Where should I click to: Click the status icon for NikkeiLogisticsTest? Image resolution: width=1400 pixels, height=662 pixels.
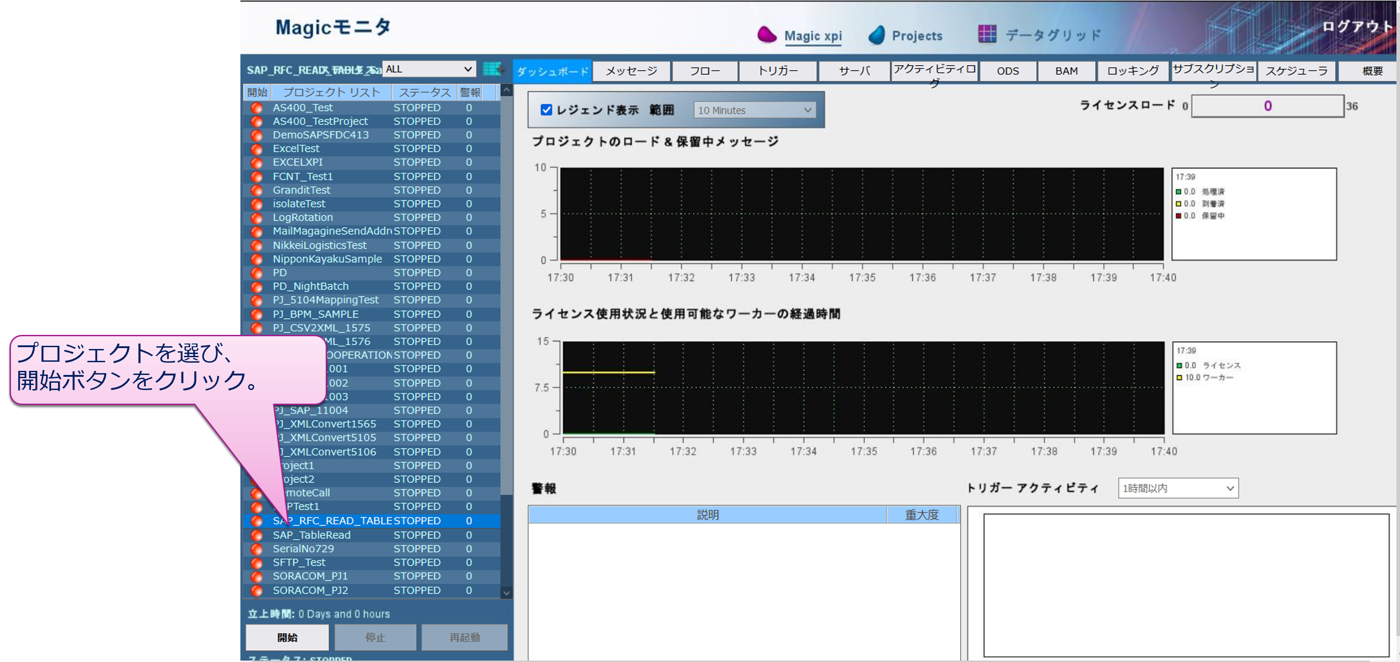click(x=256, y=245)
